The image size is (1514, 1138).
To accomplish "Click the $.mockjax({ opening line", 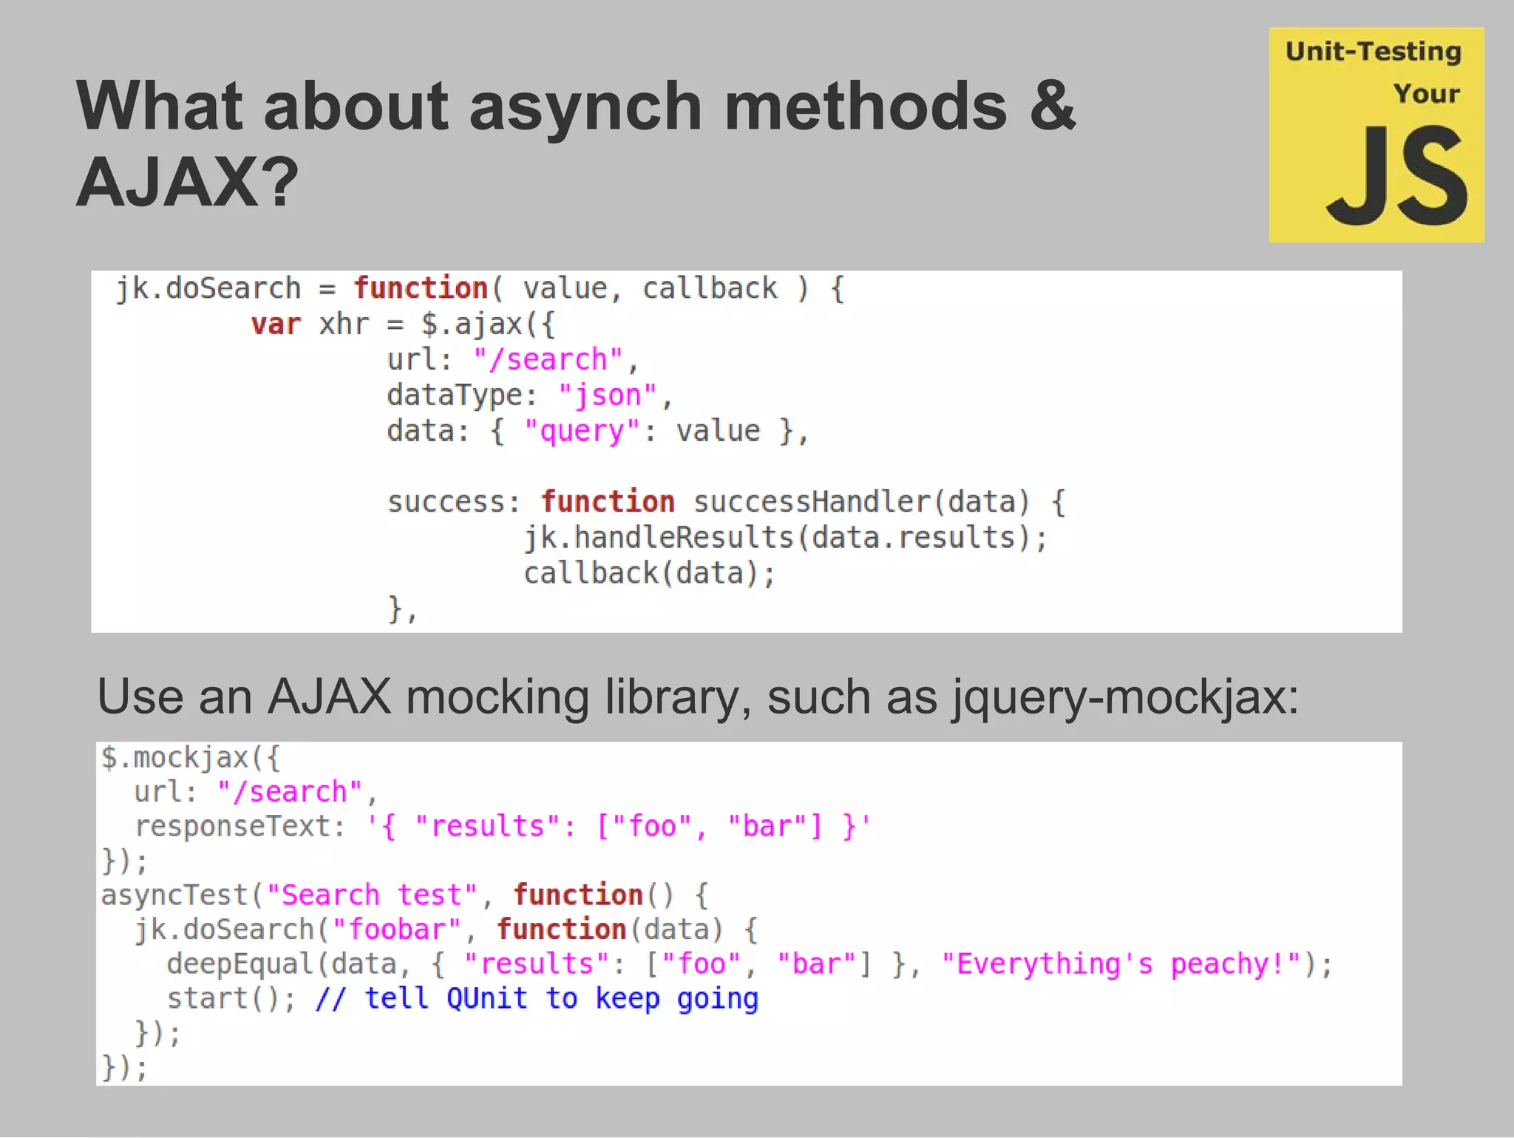I will pos(191,758).
